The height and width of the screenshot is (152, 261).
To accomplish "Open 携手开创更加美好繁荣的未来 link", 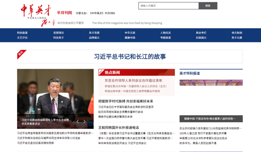I will point(115,117).
